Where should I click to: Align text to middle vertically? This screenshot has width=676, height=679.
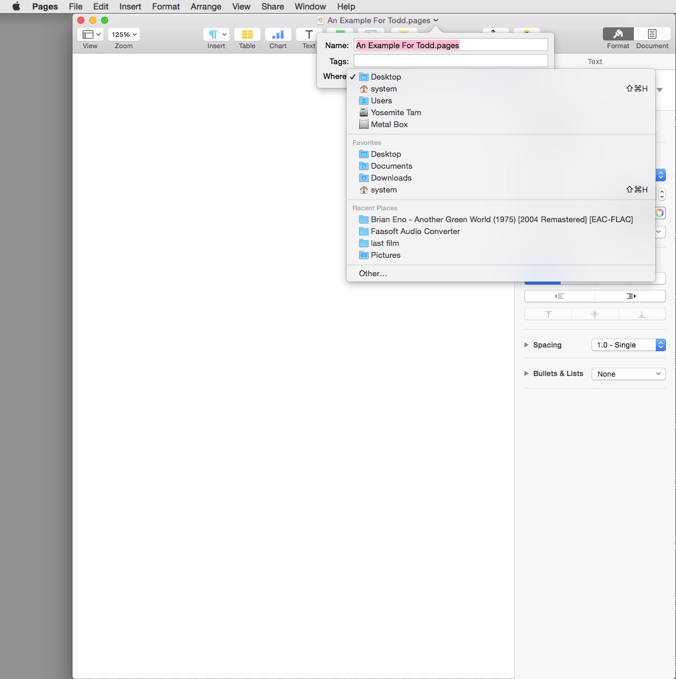tap(595, 314)
